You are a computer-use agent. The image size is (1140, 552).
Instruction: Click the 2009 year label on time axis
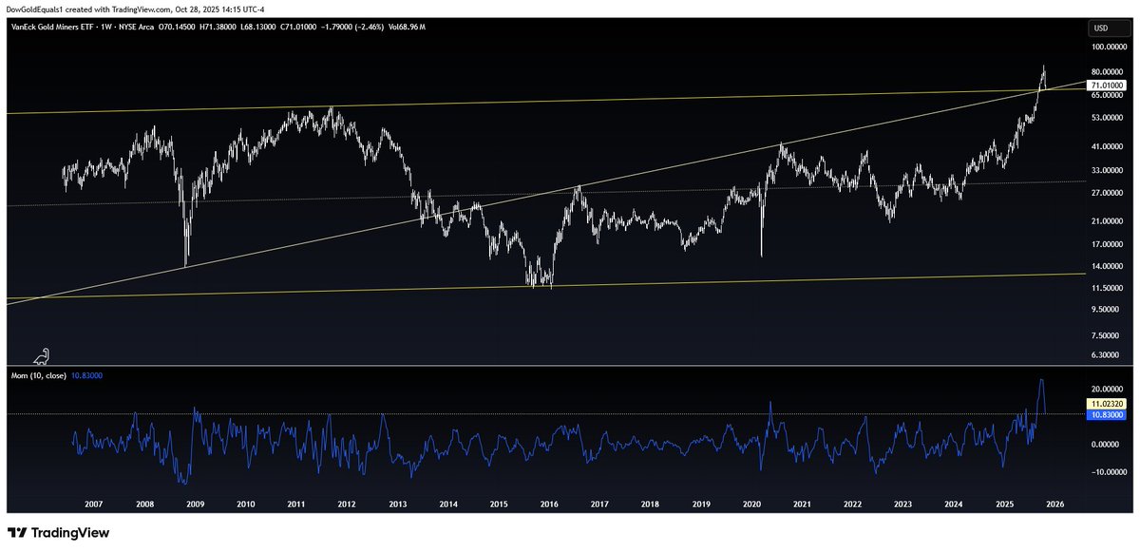(x=195, y=504)
